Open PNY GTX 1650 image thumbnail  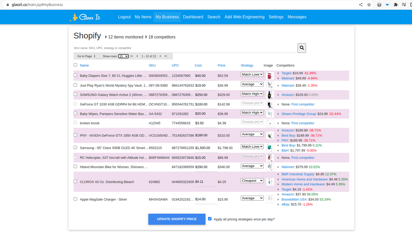coord(270,135)
